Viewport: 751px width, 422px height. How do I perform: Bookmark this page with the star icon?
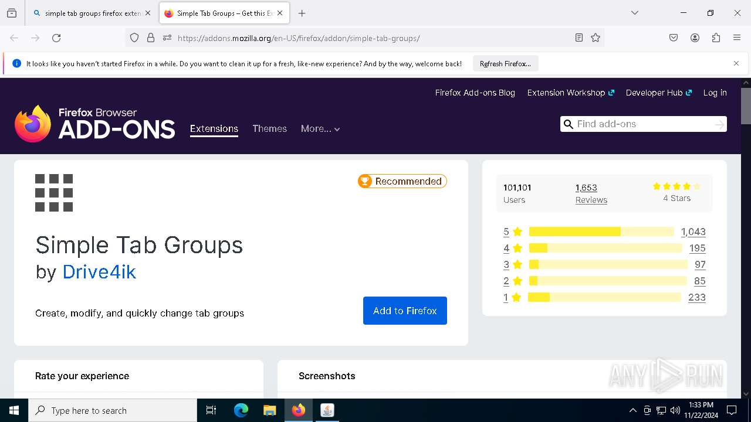coord(596,38)
